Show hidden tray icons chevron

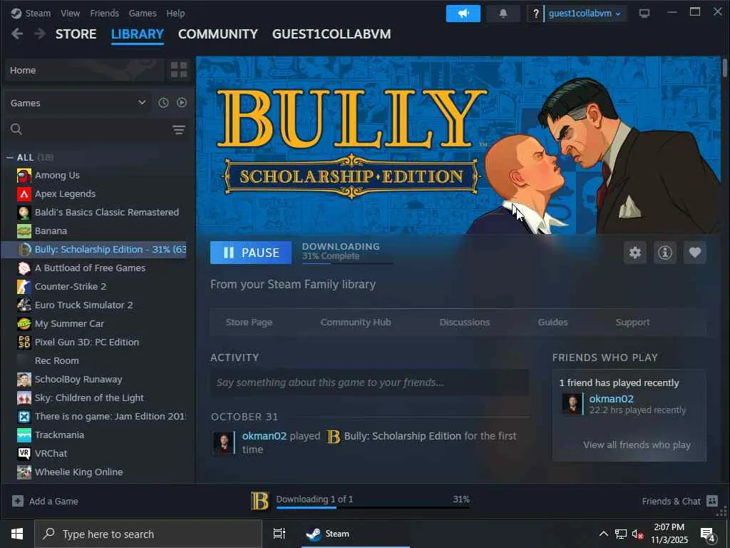point(603,534)
